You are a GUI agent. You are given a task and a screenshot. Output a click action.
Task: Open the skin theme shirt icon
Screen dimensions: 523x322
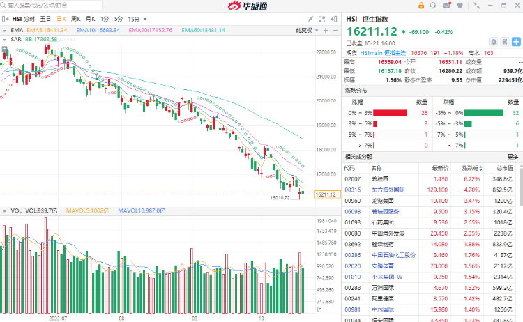460,6
